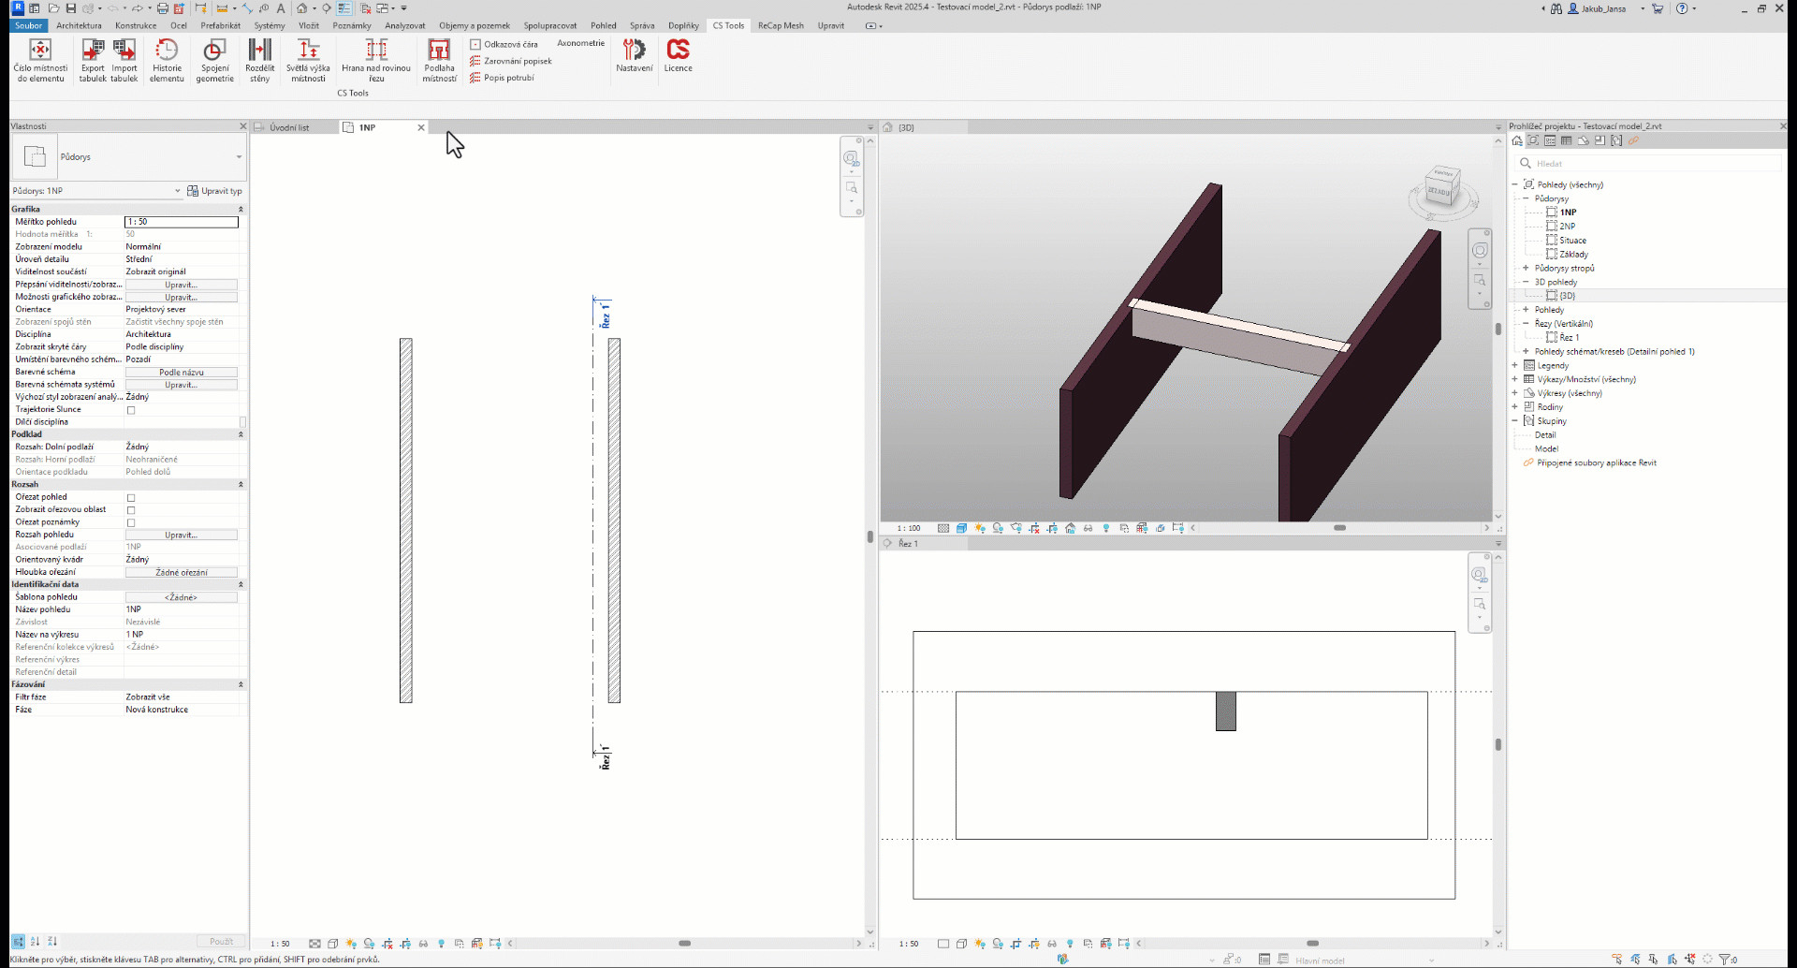Toggle Ořezat pohled checkbox
1797x968 pixels.
[x=131, y=498]
